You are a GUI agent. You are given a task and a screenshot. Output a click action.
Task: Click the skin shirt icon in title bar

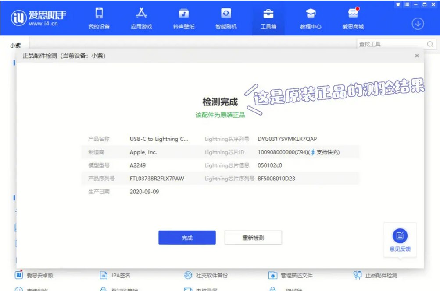(398, 4)
